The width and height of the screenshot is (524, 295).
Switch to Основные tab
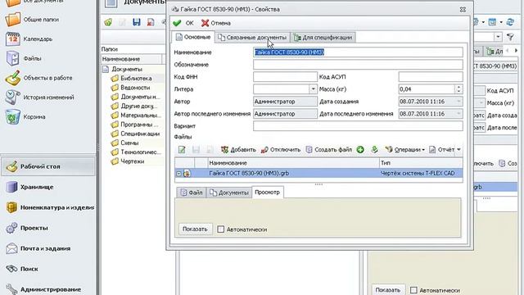[x=193, y=37]
